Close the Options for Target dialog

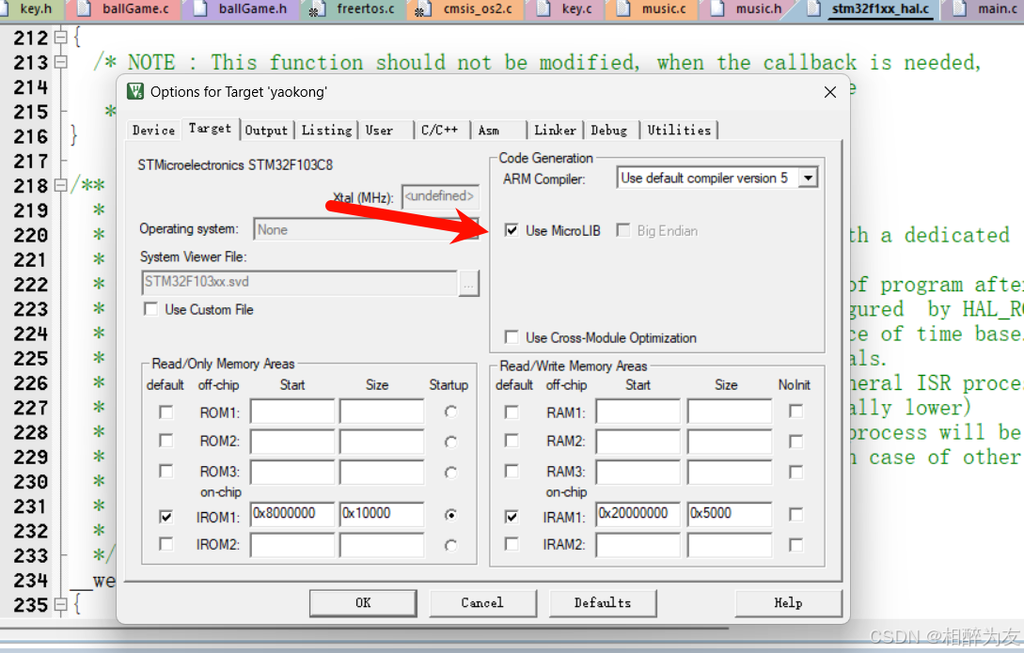(830, 92)
